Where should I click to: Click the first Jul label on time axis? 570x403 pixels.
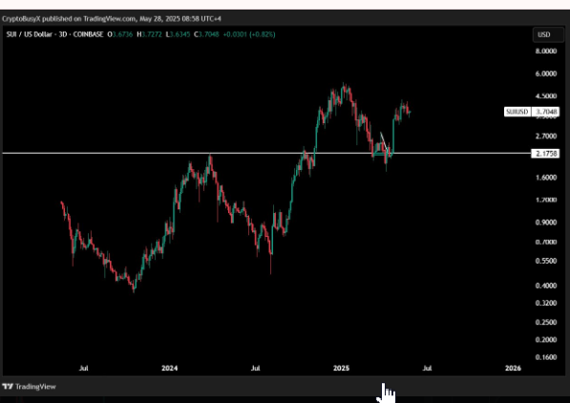84,368
